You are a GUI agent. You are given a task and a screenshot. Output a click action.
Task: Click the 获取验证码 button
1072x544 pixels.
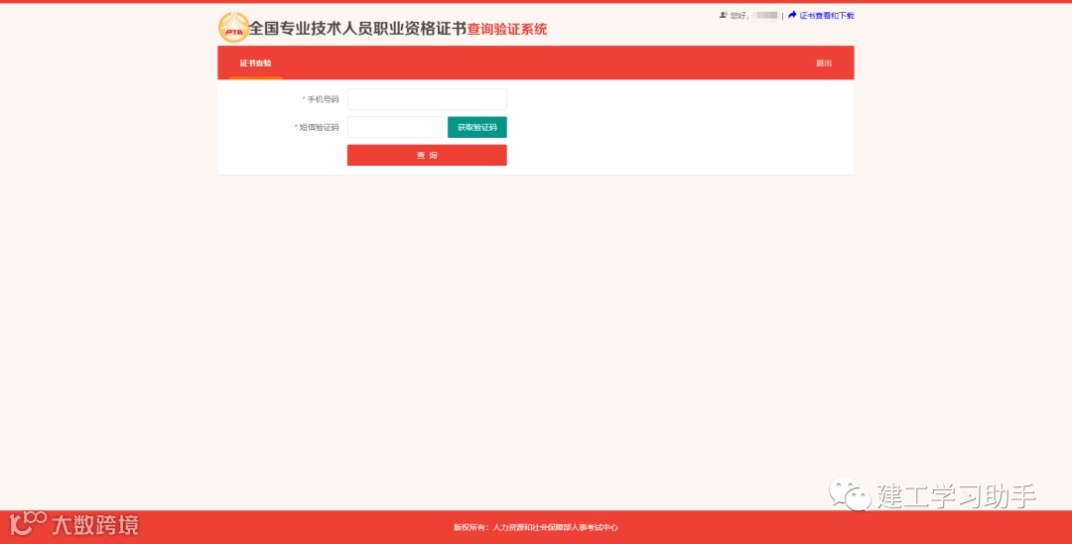pyautogui.click(x=477, y=127)
